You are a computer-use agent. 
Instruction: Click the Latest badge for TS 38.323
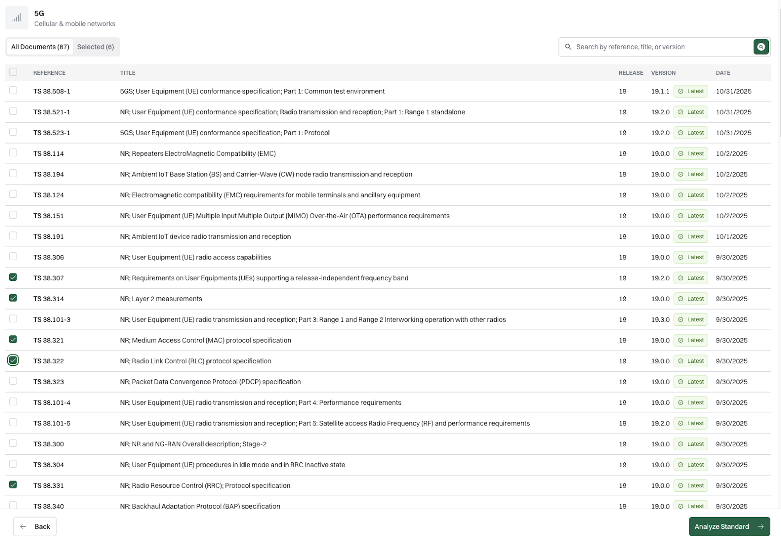point(691,382)
